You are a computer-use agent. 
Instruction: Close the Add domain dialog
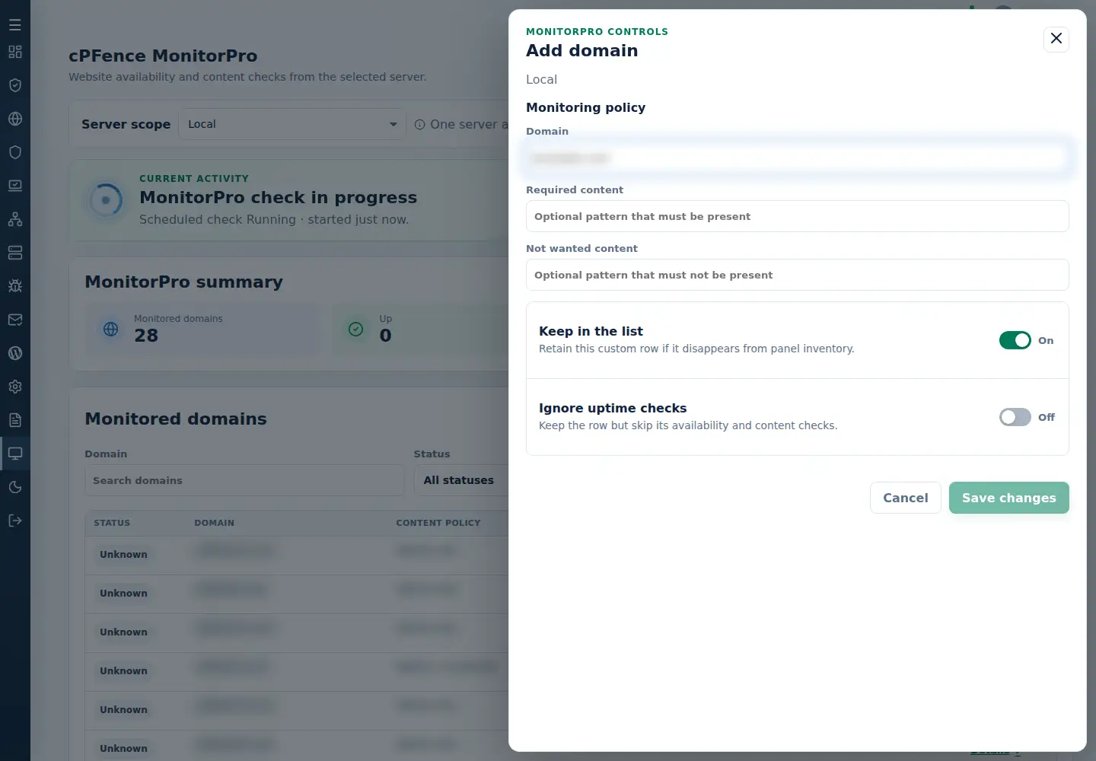pos(1056,39)
